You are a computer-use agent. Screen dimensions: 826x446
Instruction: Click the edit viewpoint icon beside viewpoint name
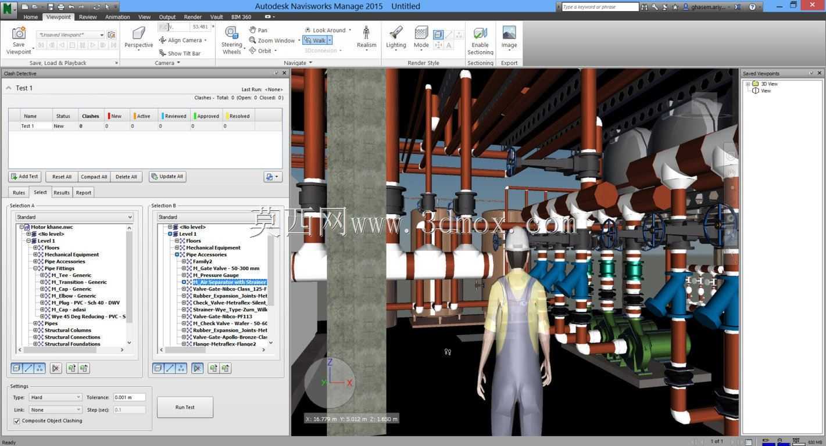111,35
